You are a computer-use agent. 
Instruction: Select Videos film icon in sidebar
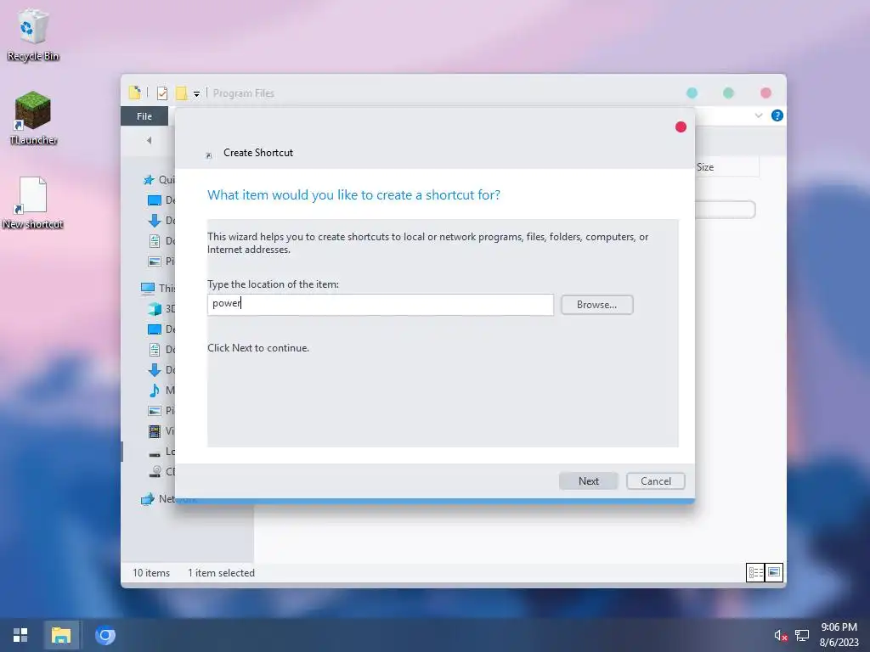coord(155,430)
